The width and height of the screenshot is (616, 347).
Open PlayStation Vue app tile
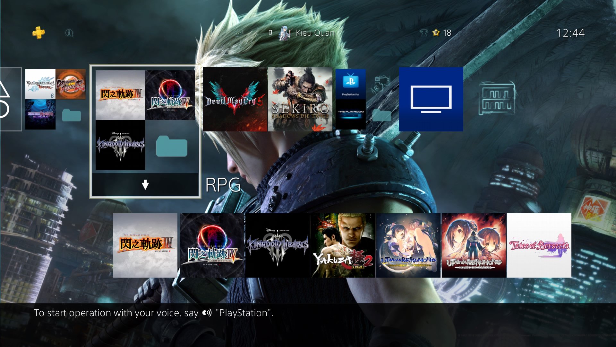pos(351,84)
